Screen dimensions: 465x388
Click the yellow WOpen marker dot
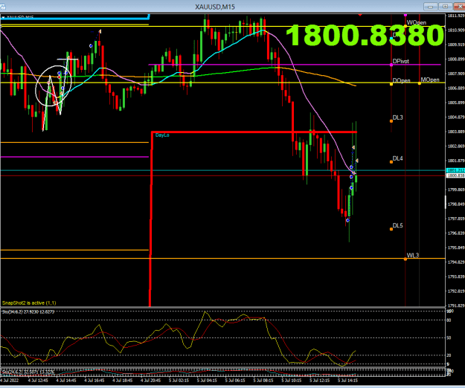point(405,26)
